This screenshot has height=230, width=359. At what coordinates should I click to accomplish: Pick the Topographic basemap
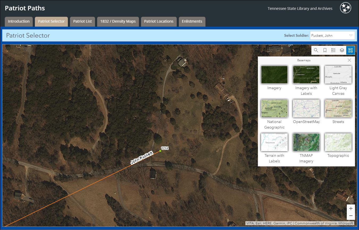tap(338, 142)
